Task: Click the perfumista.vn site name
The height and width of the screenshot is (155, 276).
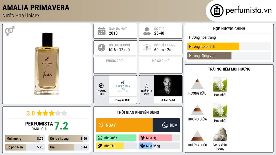Action: point(249,10)
